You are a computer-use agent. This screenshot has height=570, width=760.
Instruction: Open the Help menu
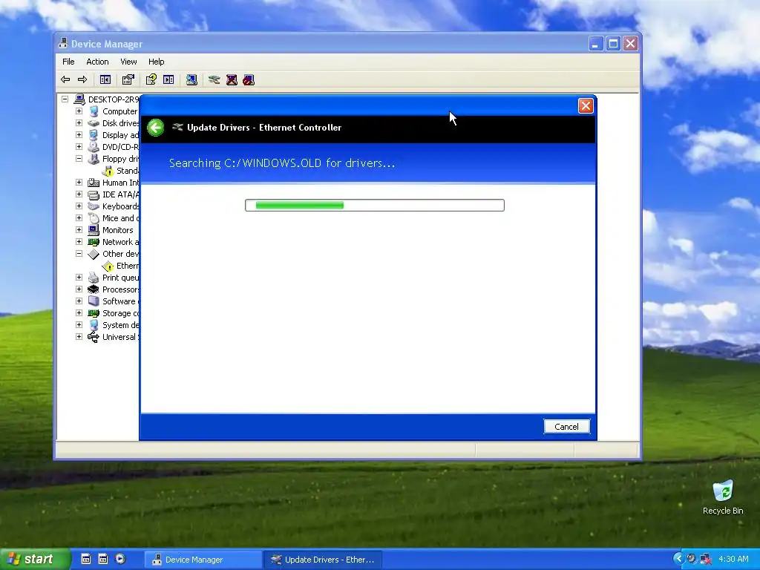[x=156, y=62]
